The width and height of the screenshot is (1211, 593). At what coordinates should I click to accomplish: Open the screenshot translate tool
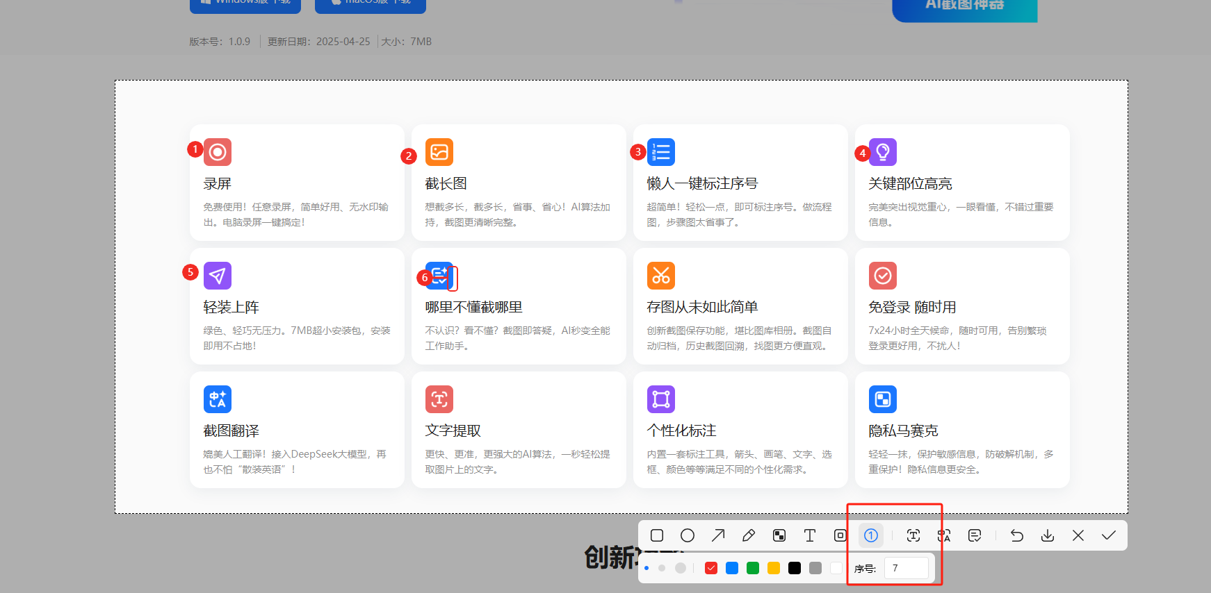[x=944, y=535]
